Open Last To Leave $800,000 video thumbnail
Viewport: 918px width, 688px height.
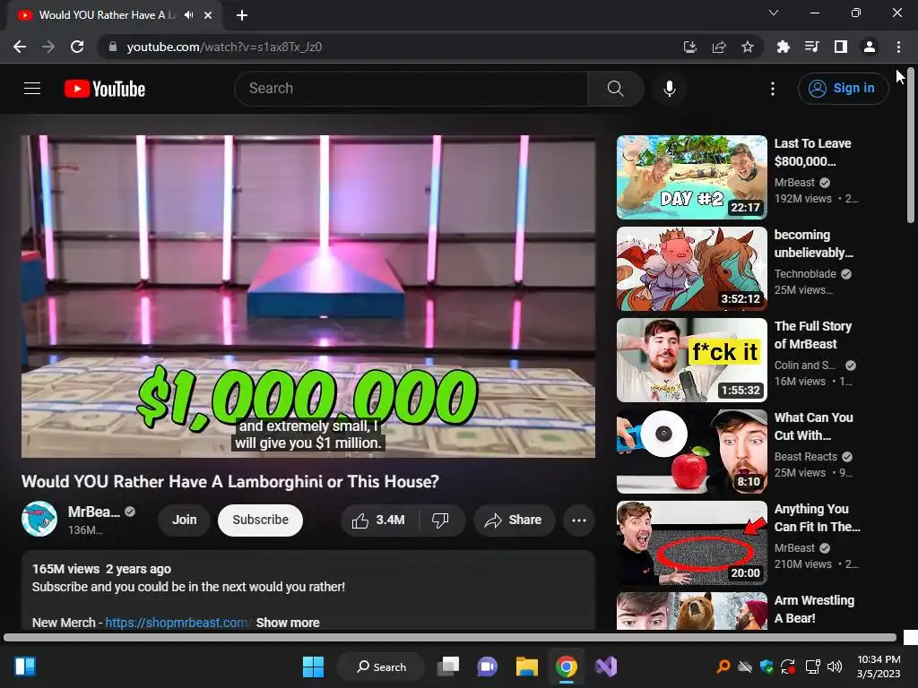[691, 176]
